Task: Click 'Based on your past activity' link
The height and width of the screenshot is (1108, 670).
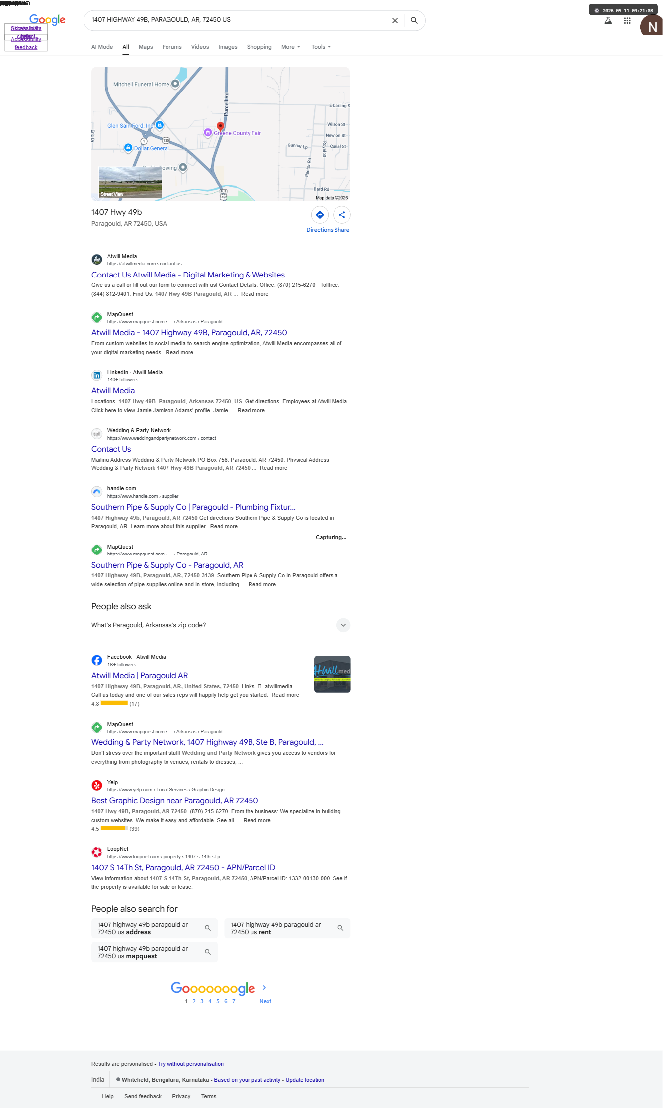Action: (247, 1080)
